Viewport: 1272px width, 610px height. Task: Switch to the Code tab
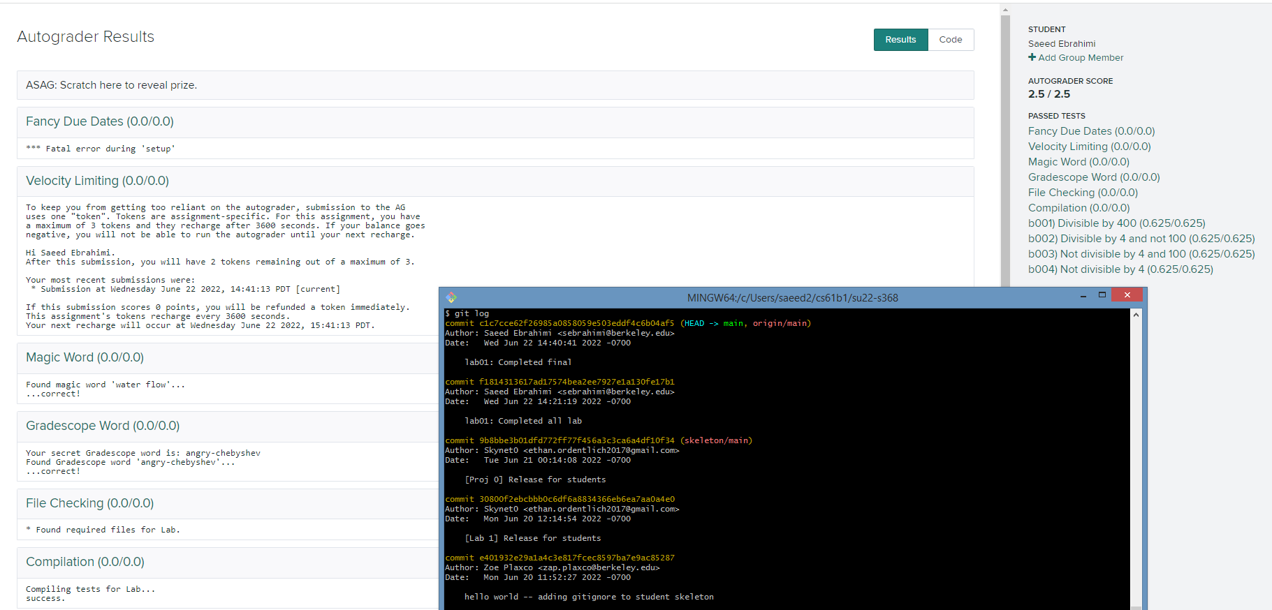click(950, 40)
